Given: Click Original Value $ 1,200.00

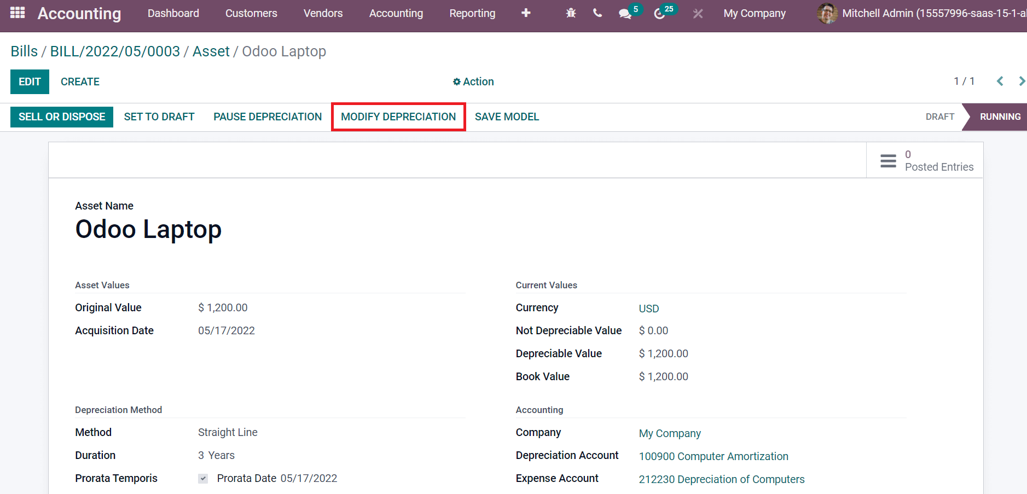Looking at the screenshot, I should pos(223,308).
